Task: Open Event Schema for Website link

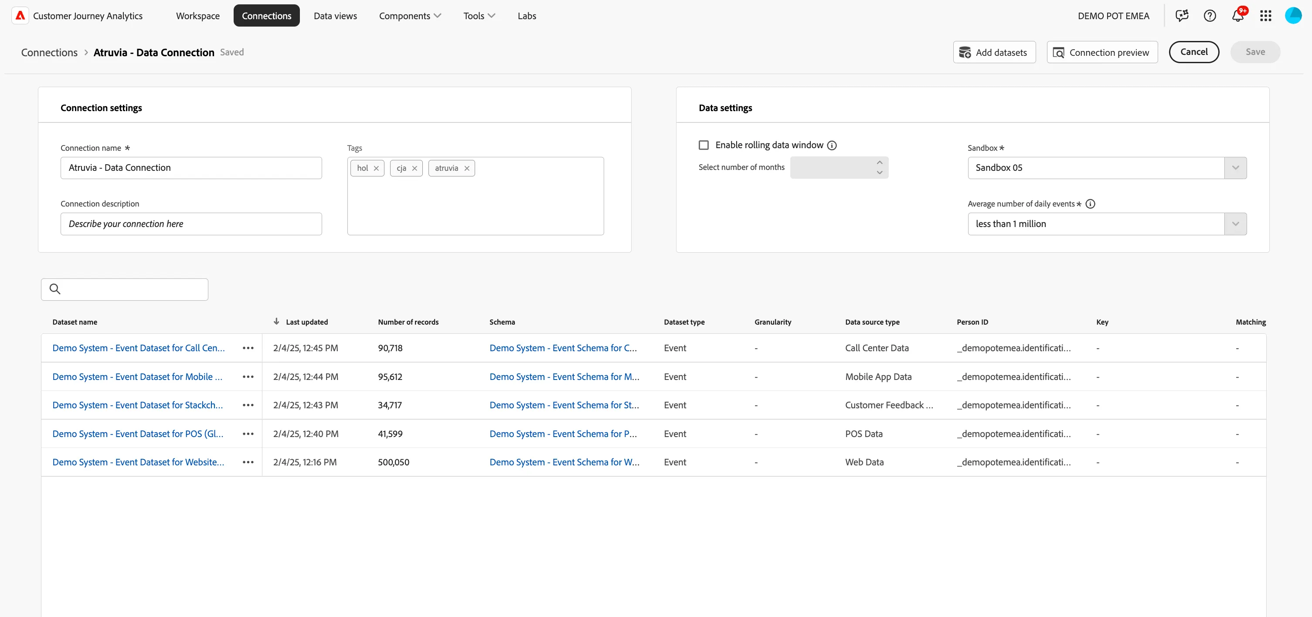Action: (x=564, y=462)
